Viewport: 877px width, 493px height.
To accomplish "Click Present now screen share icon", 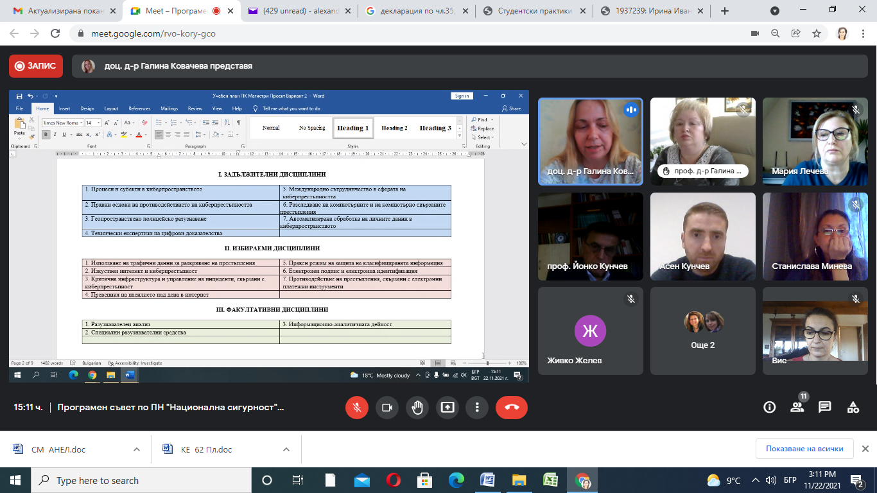I will [x=447, y=408].
